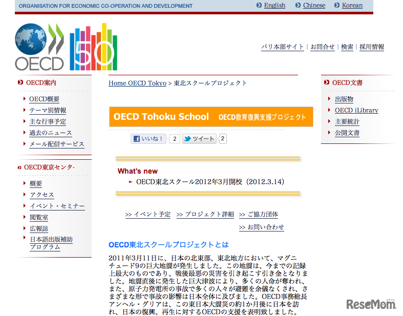This screenshot has height=316, width=403.
Task: Click the arrow icon beside English
Action: [x=259, y=5]
